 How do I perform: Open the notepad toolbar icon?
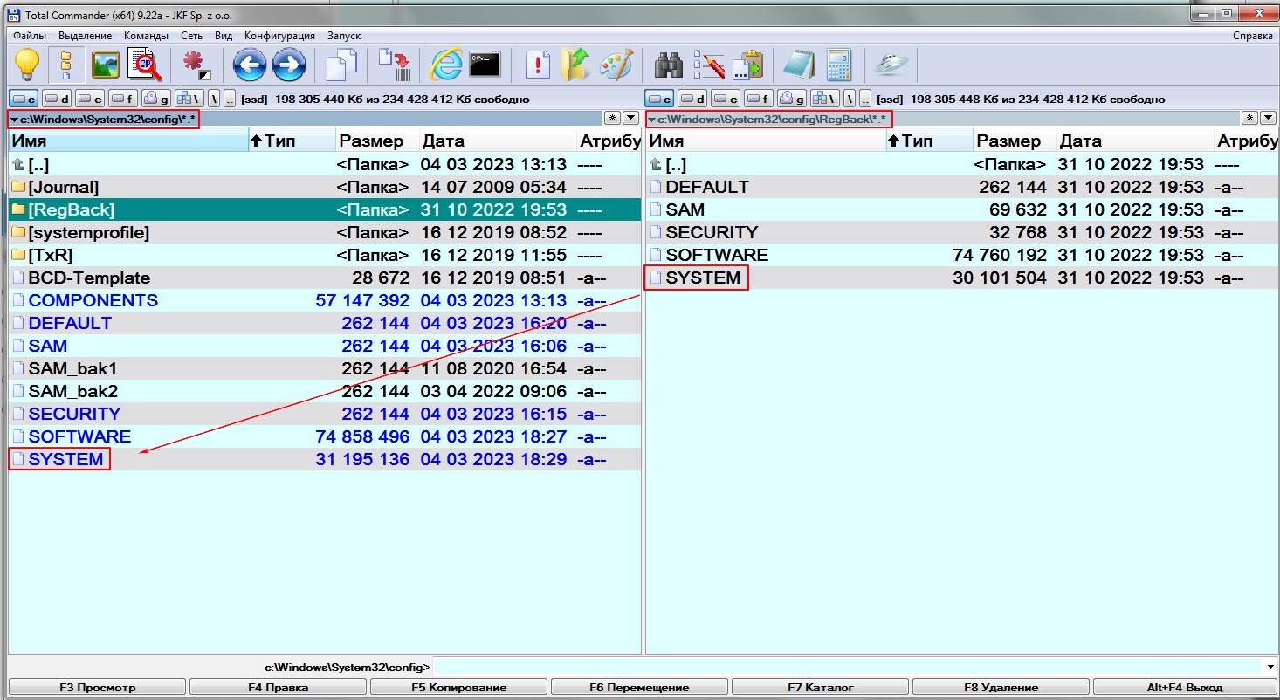[798, 65]
